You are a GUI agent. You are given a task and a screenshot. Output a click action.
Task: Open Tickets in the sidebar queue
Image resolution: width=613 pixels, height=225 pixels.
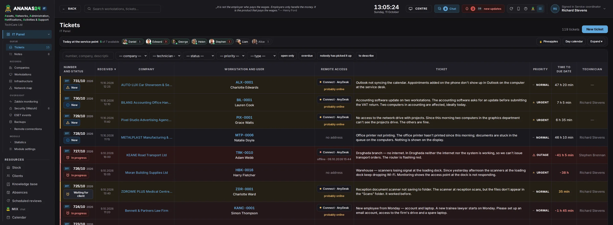click(29, 47)
